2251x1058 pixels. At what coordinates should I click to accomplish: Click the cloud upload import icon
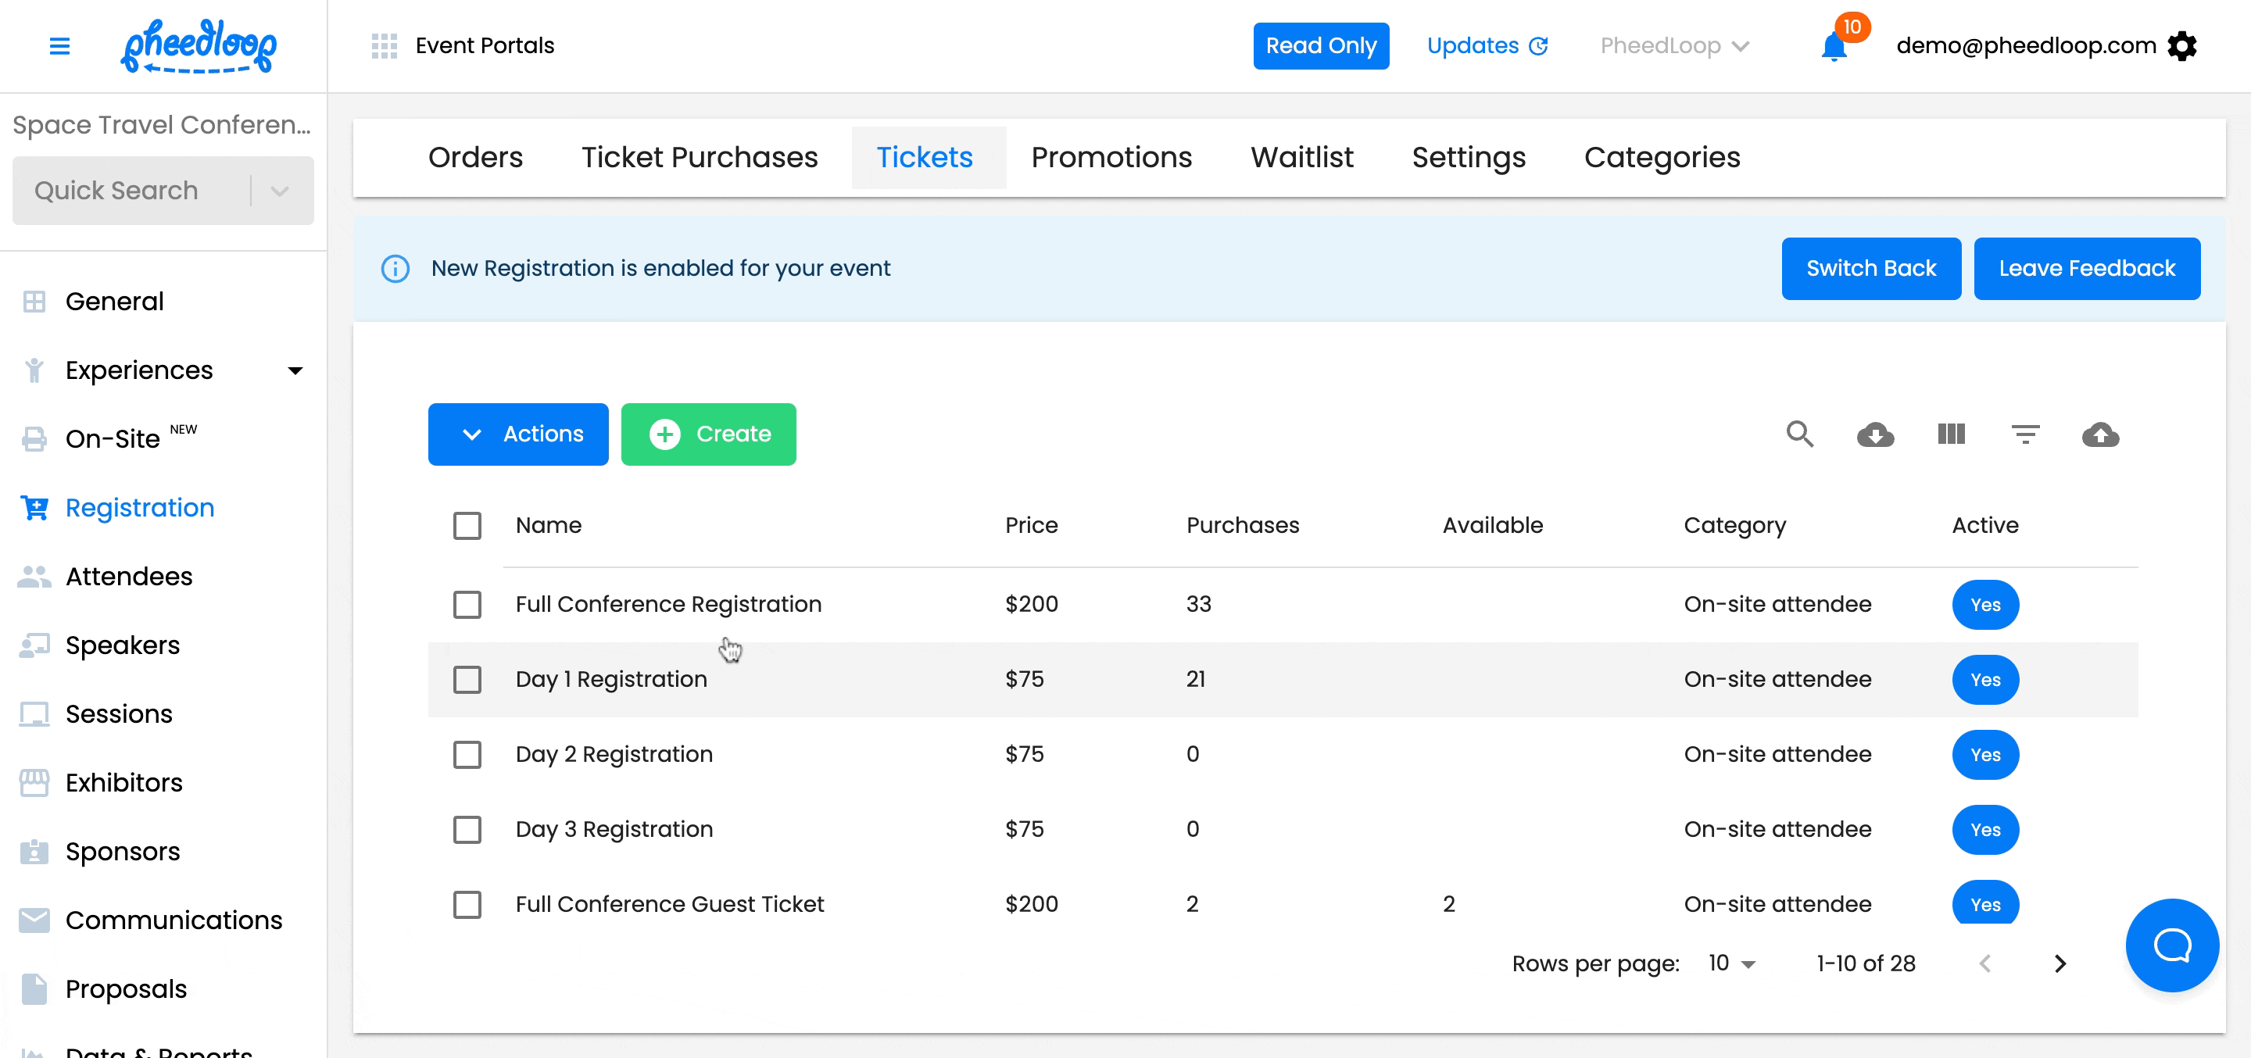coord(2100,434)
